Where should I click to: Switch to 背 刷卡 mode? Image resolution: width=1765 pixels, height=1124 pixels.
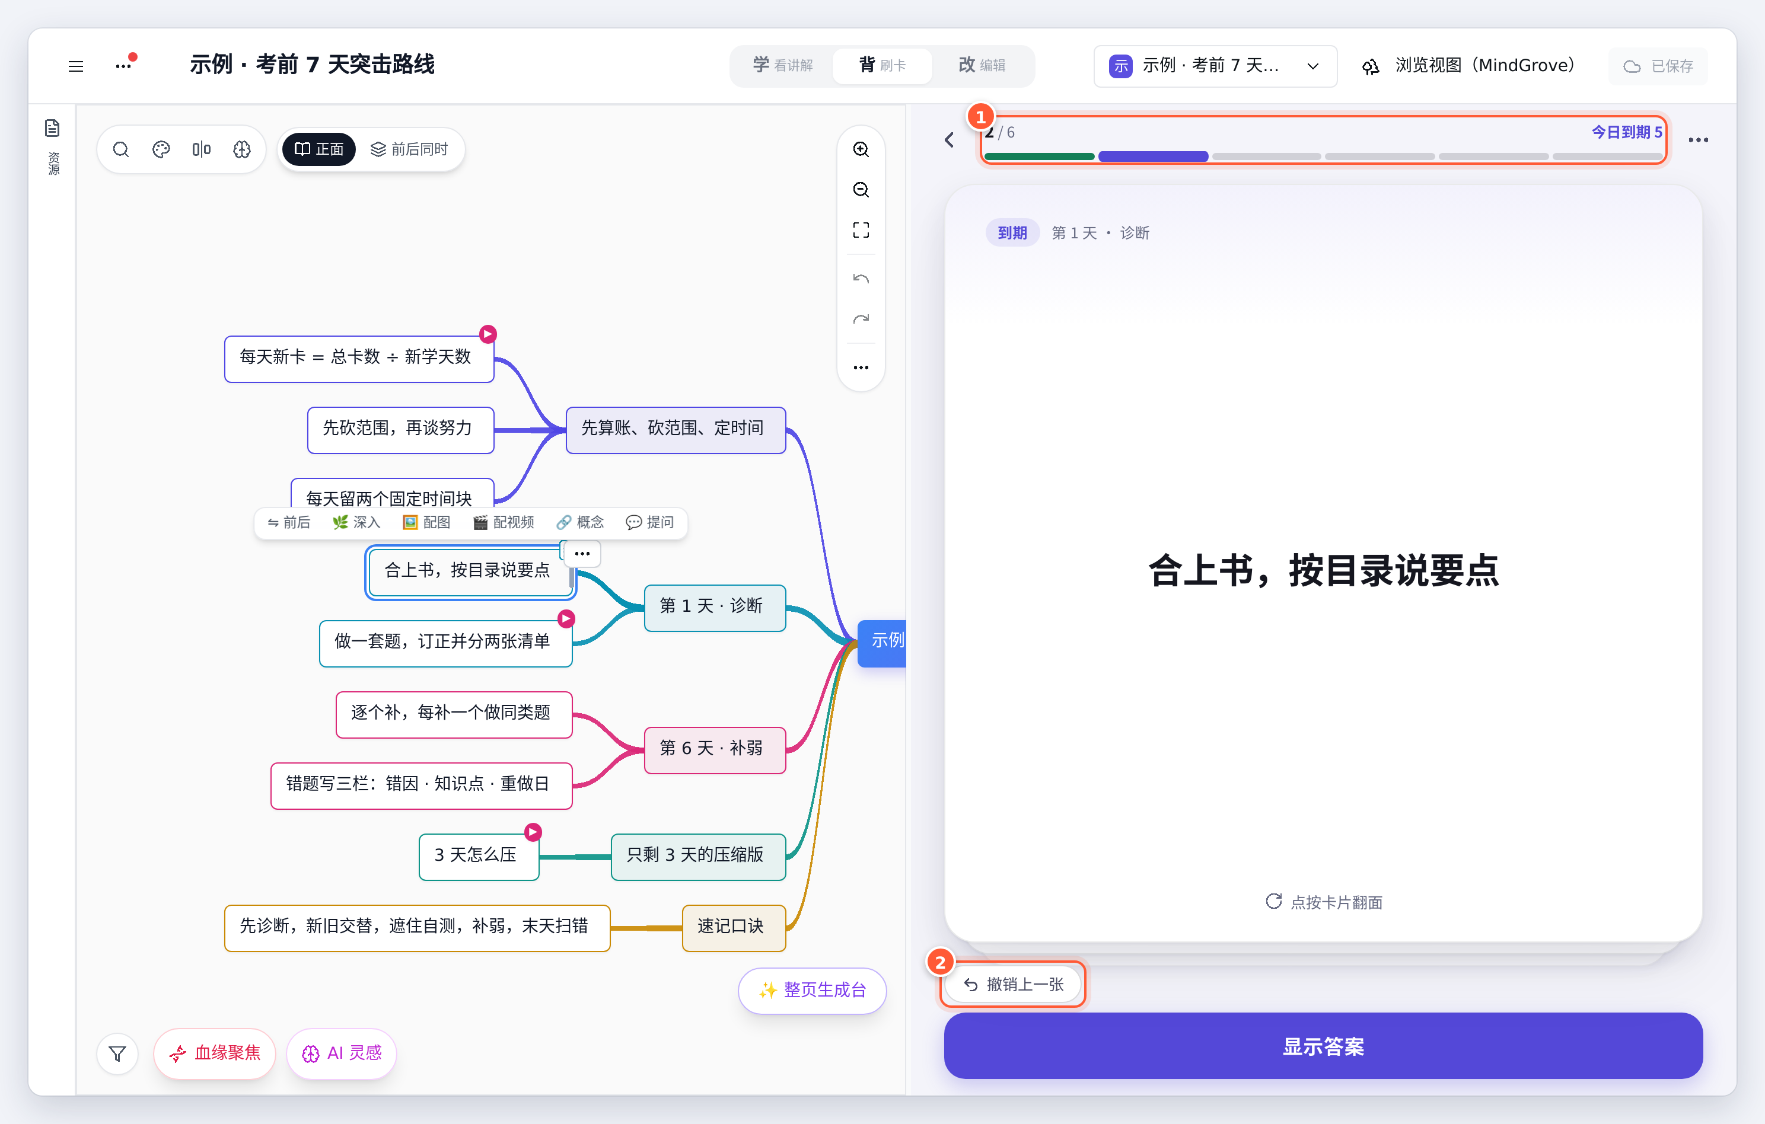tap(882, 65)
